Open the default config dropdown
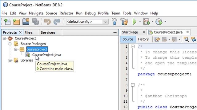This screenshot has height=110, width=197. coord(105,22)
